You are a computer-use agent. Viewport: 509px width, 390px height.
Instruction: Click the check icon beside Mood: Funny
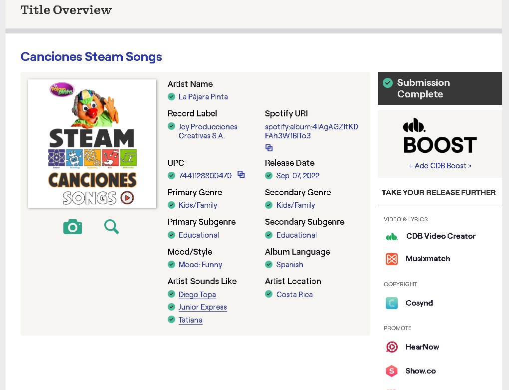point(171,264)
